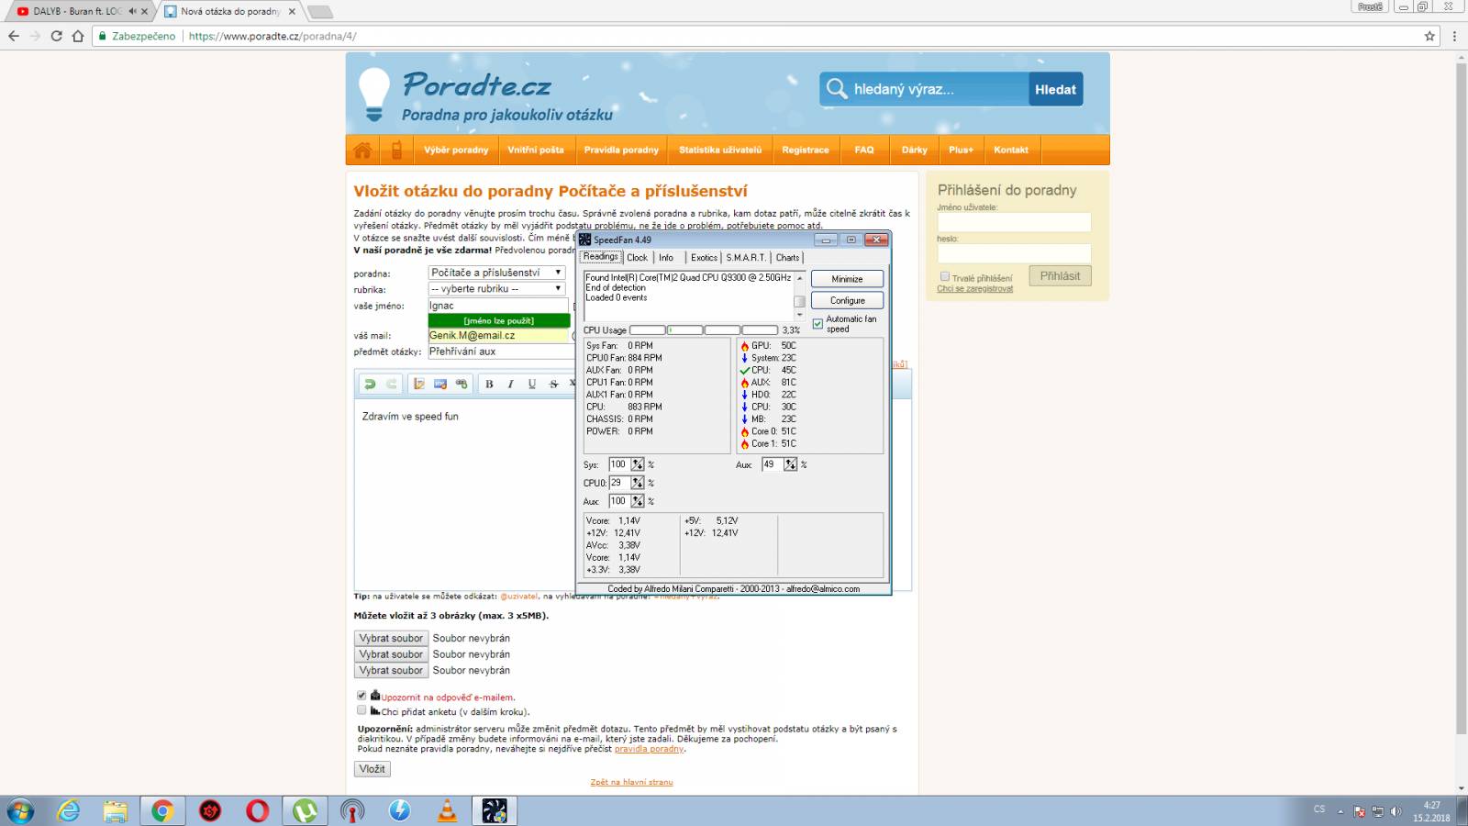This screenshot has height=826, width=1468.
Task: Click the Configure button in SpeedFan
Action: [x=847, y=300]
